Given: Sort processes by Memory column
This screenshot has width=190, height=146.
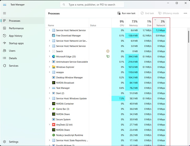Looking at the screenshot, I should [x=132, y=23].
